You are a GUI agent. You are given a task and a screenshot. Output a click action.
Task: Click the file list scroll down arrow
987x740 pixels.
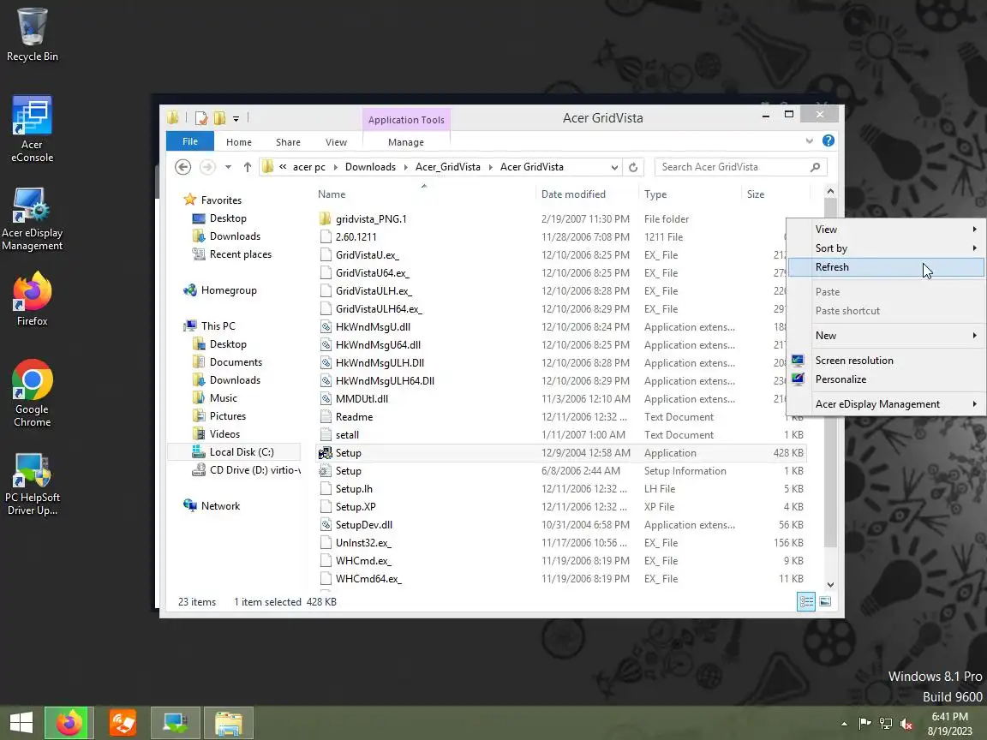coord(830,585)
